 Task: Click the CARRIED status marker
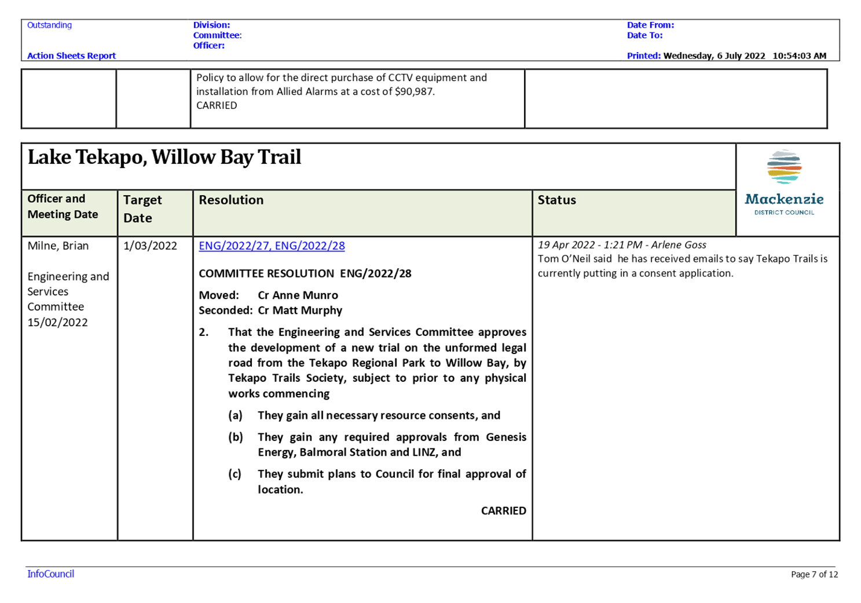click(x=503, y=511)
